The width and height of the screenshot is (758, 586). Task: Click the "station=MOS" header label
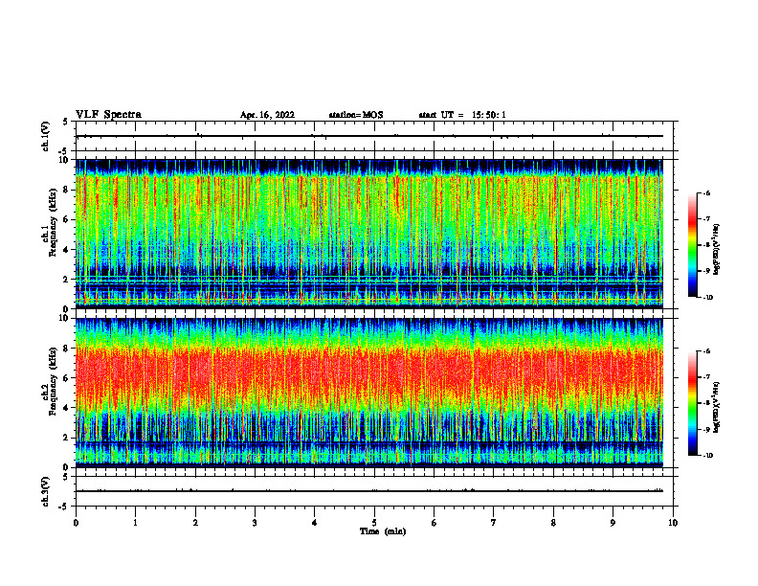(356, 115)
